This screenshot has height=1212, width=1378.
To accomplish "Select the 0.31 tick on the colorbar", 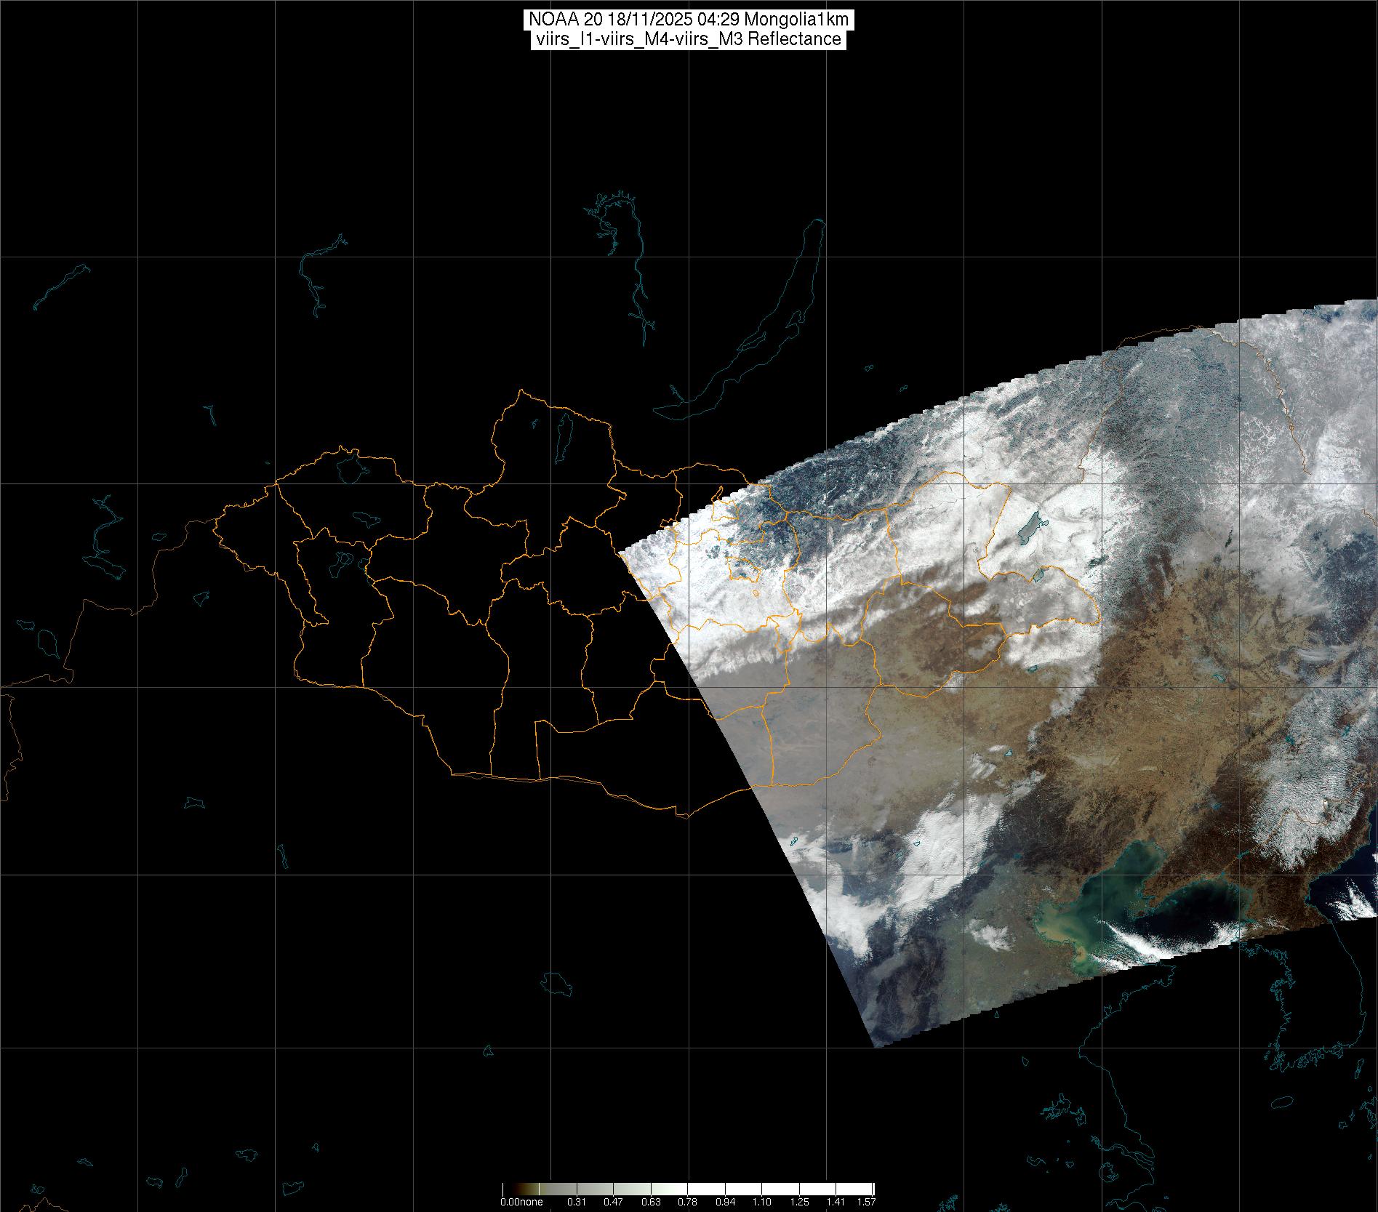I will click(x=577, y=1202).
